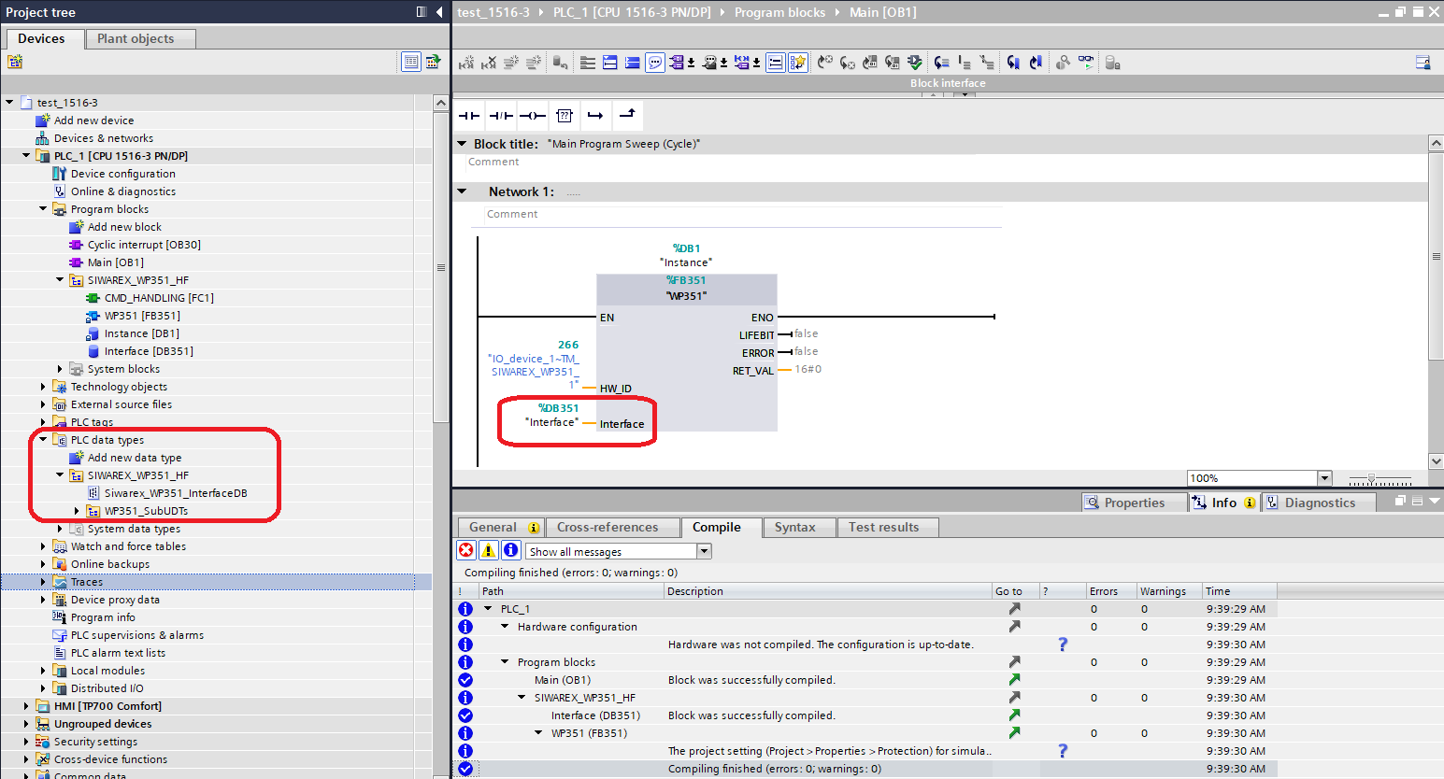Image resolution: width=1444 pixels, height=779 pixels.
Task: Click Add new data type
Action: [x=135, y=458]
